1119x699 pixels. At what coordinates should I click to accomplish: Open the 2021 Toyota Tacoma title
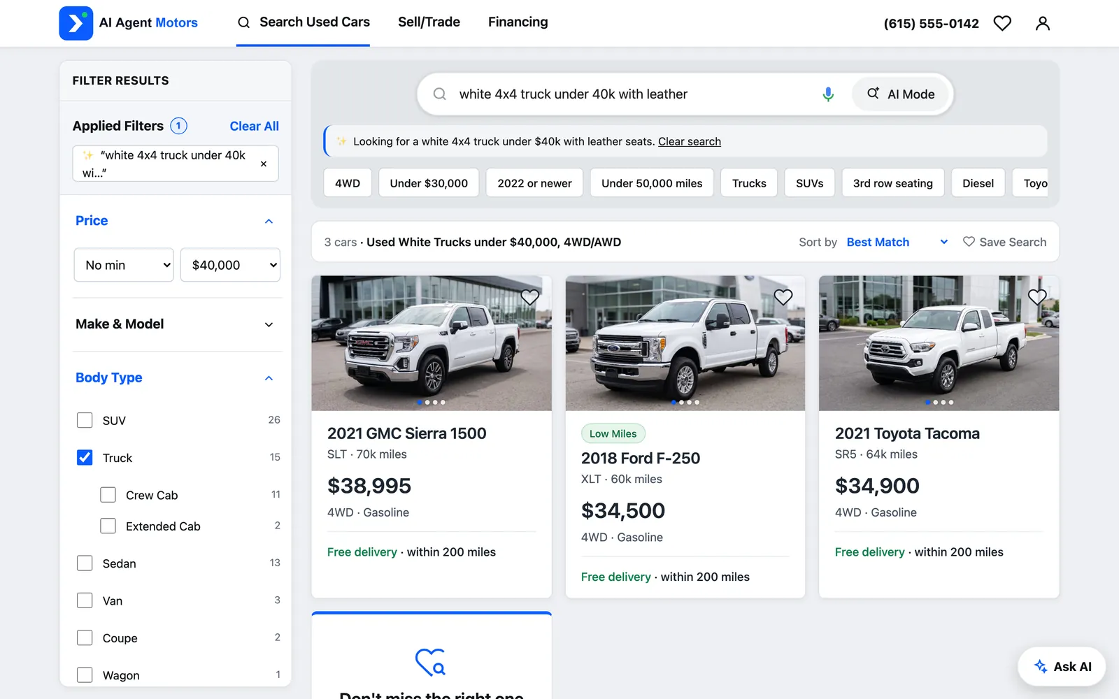(907, 433)
